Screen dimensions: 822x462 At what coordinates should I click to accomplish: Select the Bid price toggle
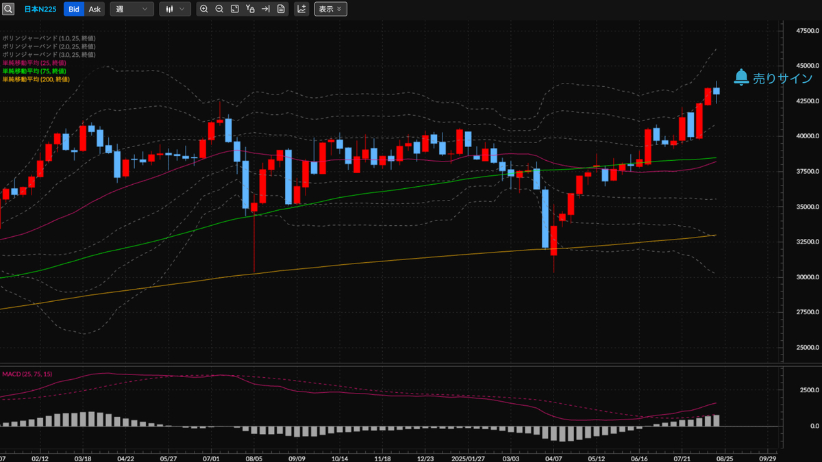(73, 9)
